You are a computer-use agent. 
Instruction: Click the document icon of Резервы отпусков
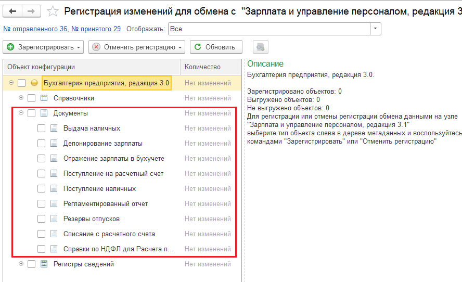tap(54, 219)
